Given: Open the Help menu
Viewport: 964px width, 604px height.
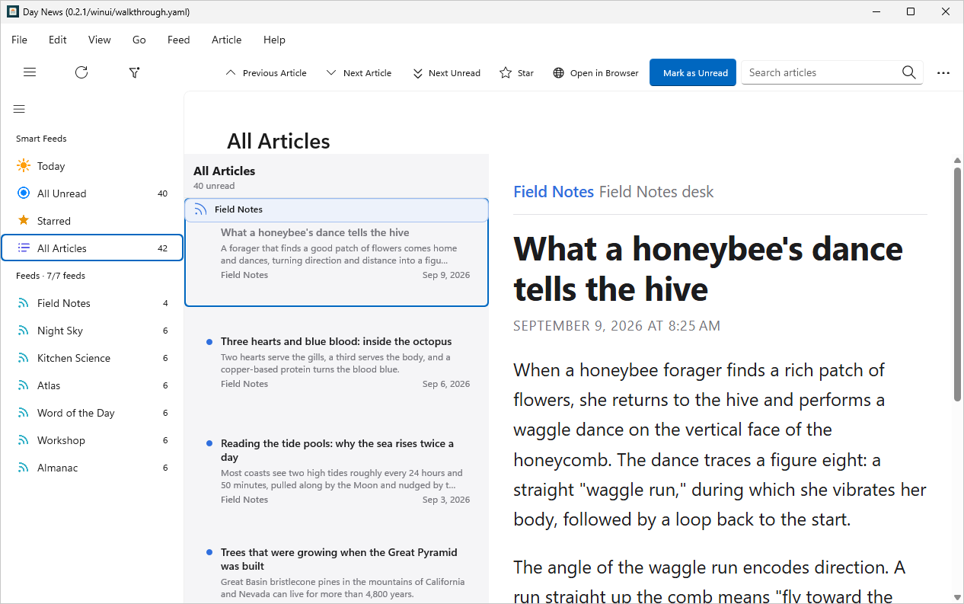Looking at the screenshot, I should pyautogui.click(x=274, y=40).
